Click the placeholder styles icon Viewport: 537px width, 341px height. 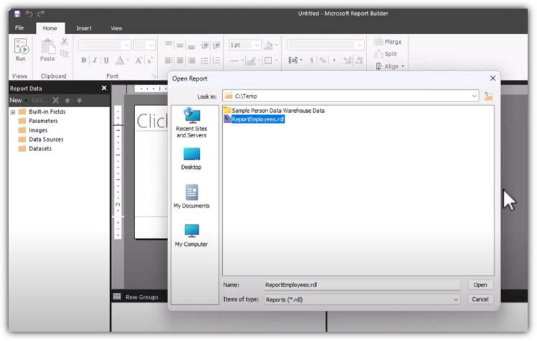coord(295,60)
